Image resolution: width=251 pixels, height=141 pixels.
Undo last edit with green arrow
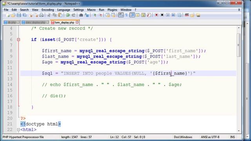click(68, 15)
